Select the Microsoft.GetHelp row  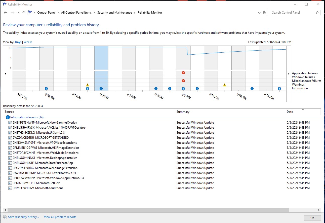pyautogui.click(x=162, y=183)
